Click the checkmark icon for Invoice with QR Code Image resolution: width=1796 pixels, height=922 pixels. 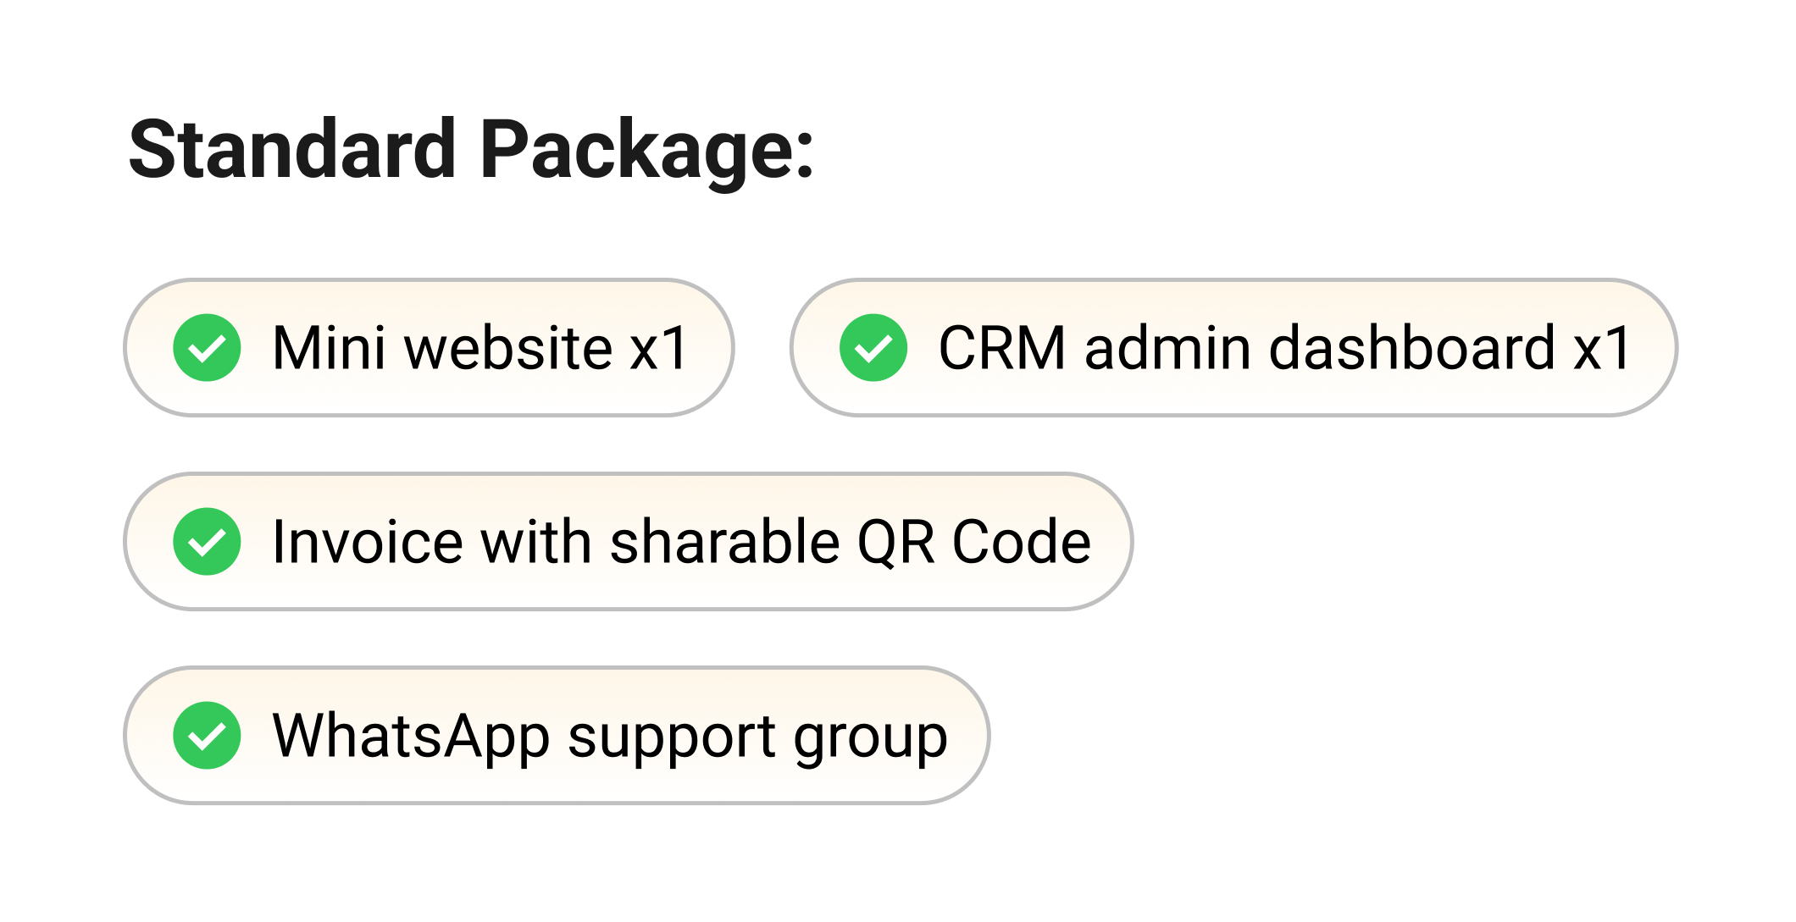point(207,542)
